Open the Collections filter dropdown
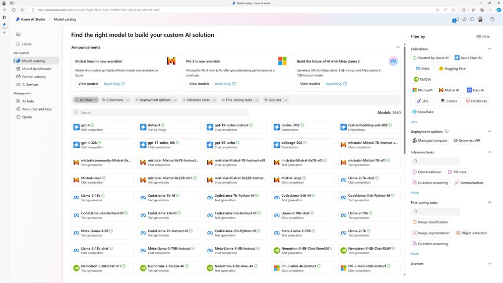 pos(115,100)
